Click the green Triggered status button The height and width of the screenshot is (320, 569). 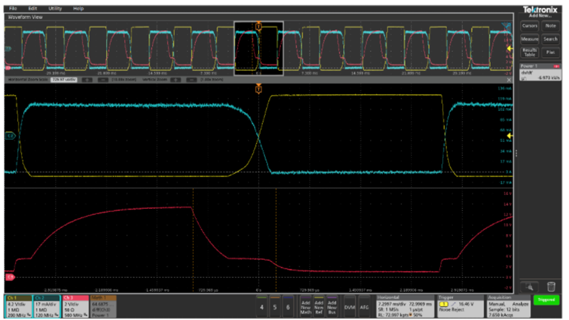click(545, 299)
